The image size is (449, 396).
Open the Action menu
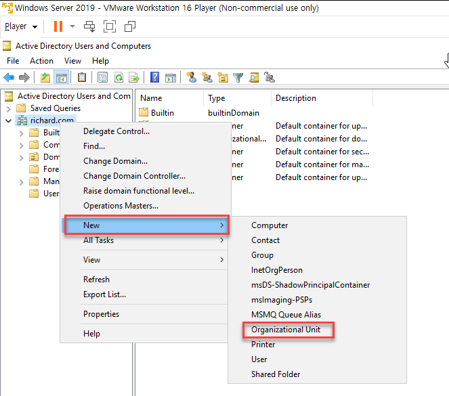click(x=41, y=61)
